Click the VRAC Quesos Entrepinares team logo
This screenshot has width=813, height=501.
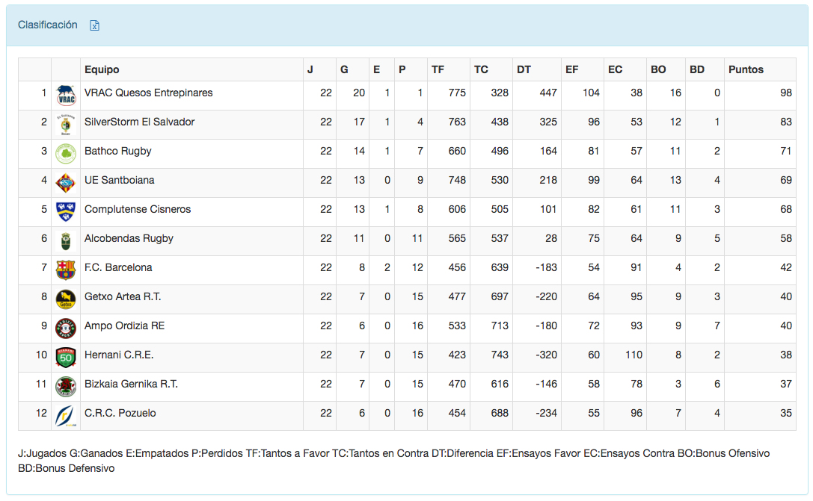(x=66, y=95)
